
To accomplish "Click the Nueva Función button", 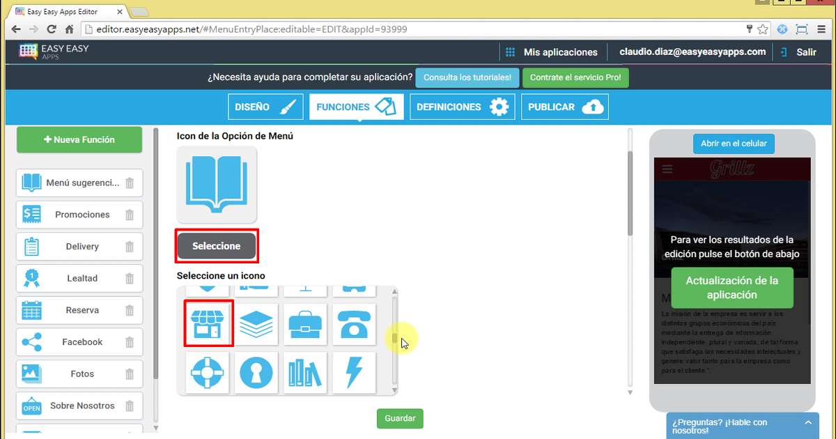I will 79,139.
